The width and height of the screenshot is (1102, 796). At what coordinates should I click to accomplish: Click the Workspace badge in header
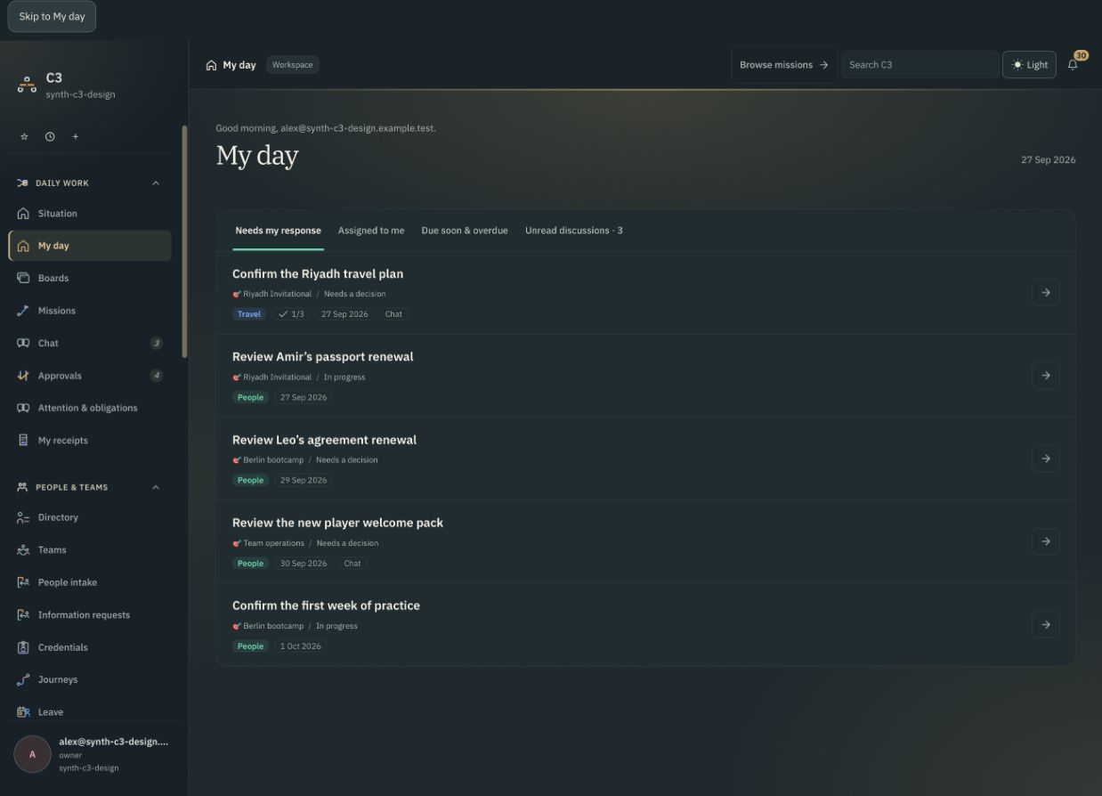(293, 65)
